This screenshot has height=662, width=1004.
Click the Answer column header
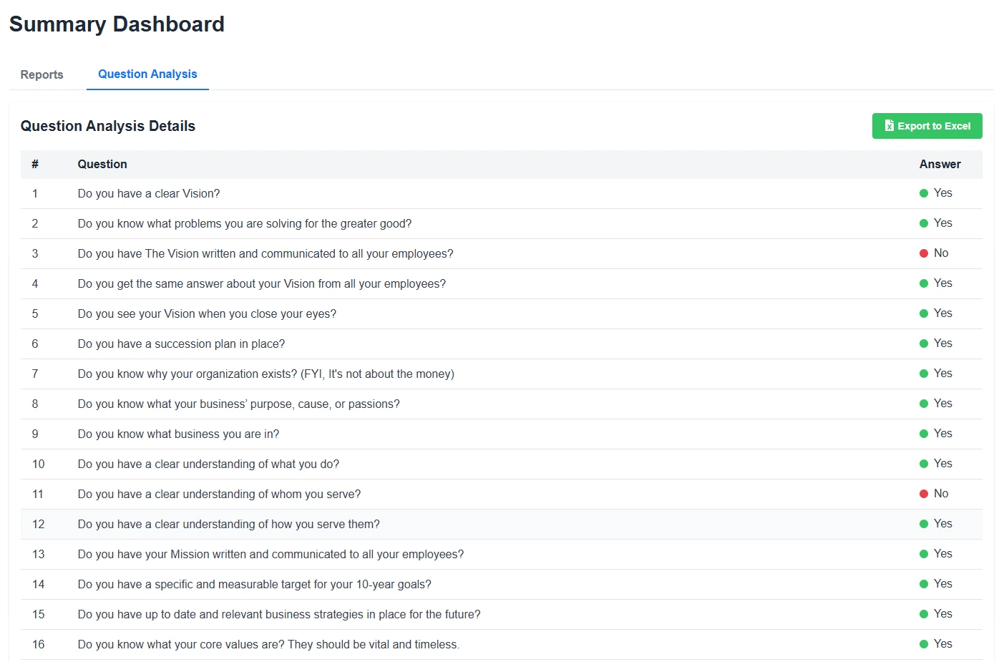click(x=940, y=164)
